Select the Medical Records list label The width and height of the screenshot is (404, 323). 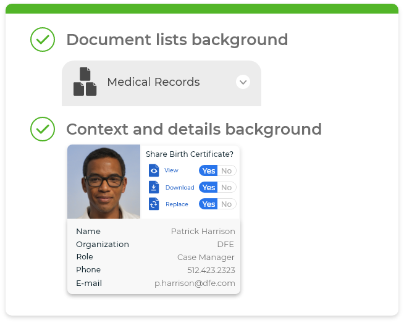click(153, 82)
